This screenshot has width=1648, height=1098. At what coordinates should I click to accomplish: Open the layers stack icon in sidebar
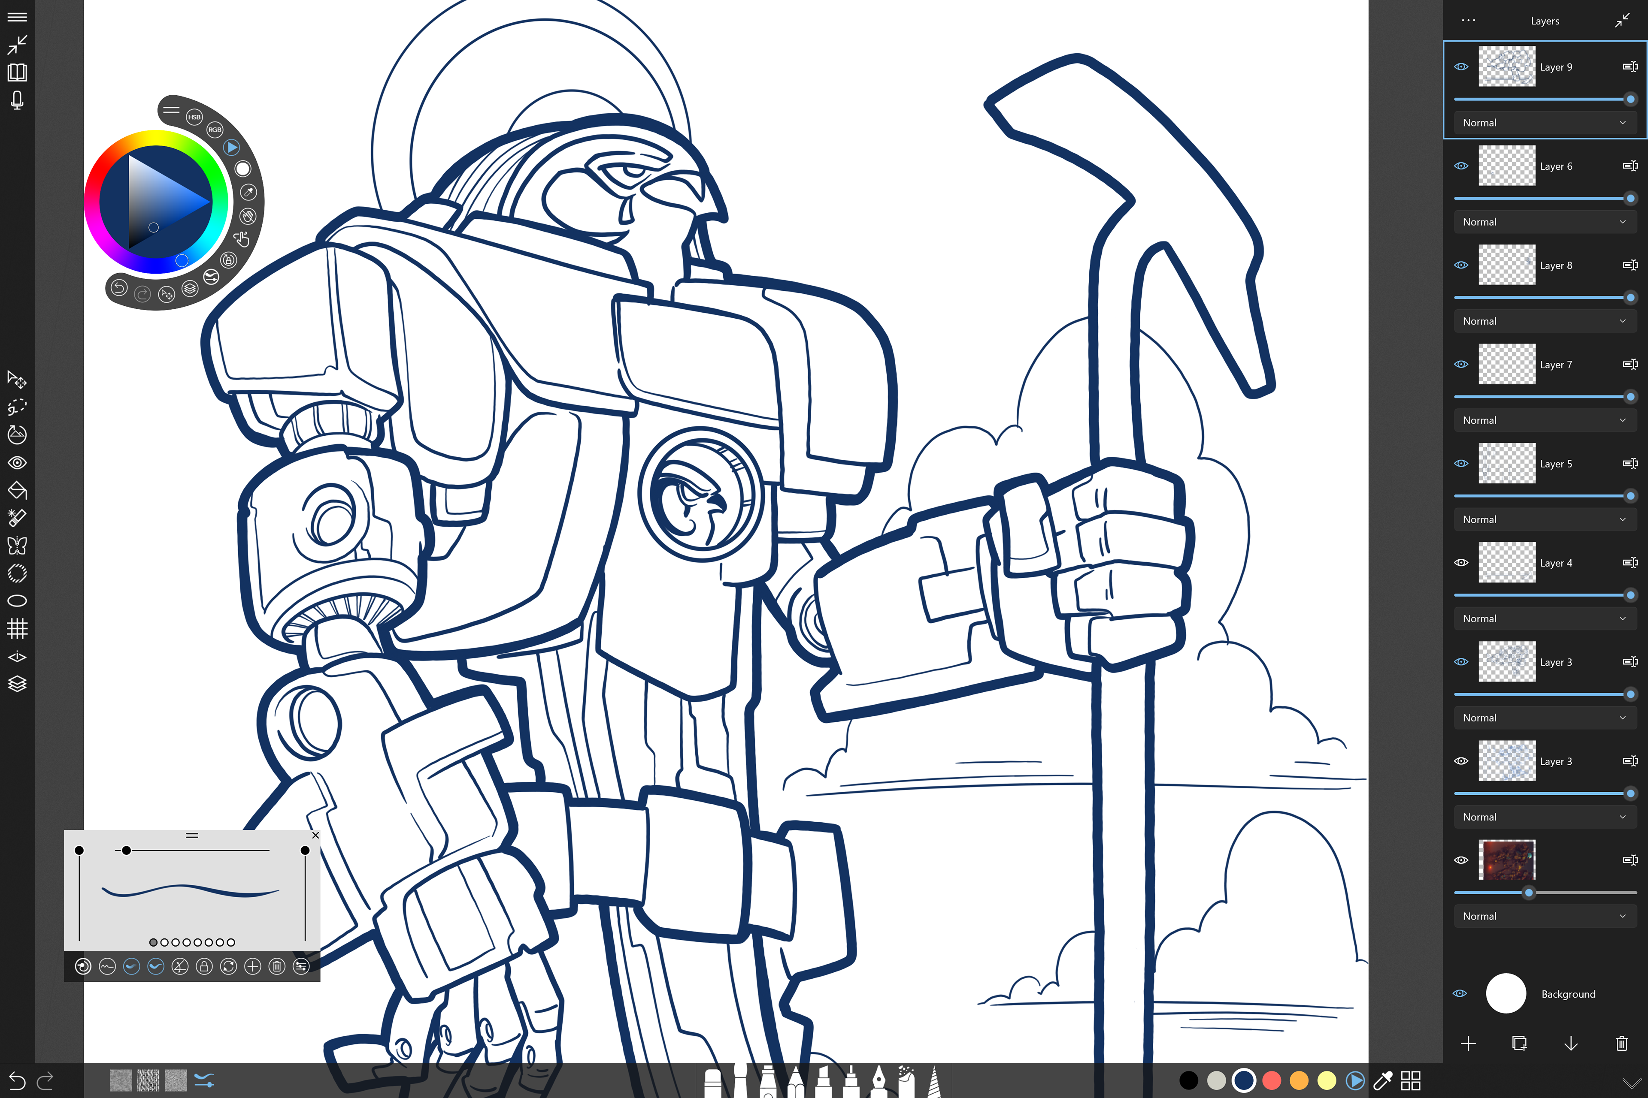click(17, 684)
